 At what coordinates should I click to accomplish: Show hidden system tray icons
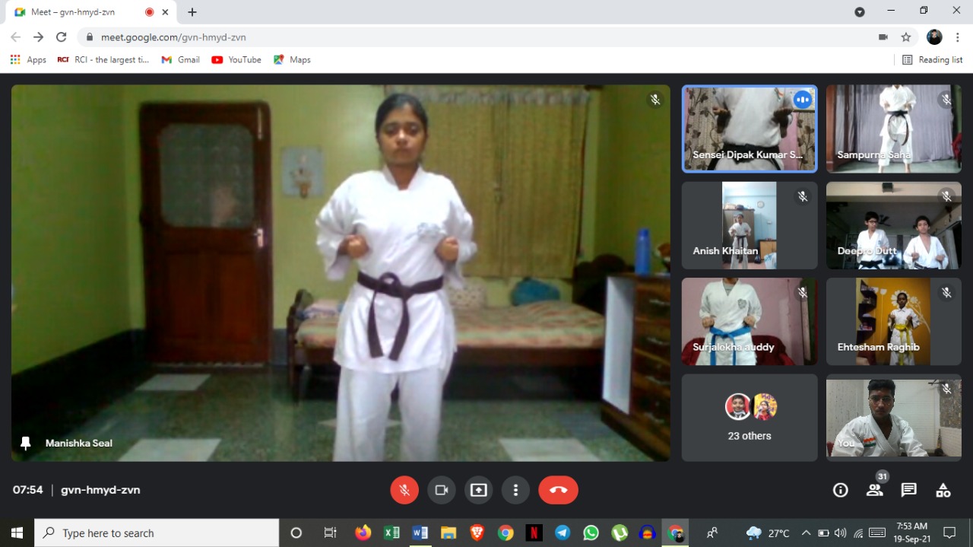(x=806, y=533)
